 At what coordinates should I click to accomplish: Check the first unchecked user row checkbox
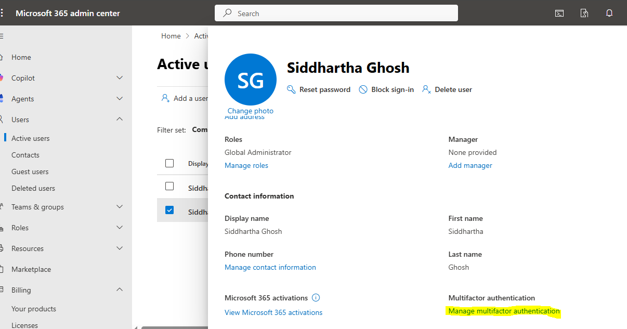pos(169,186)
